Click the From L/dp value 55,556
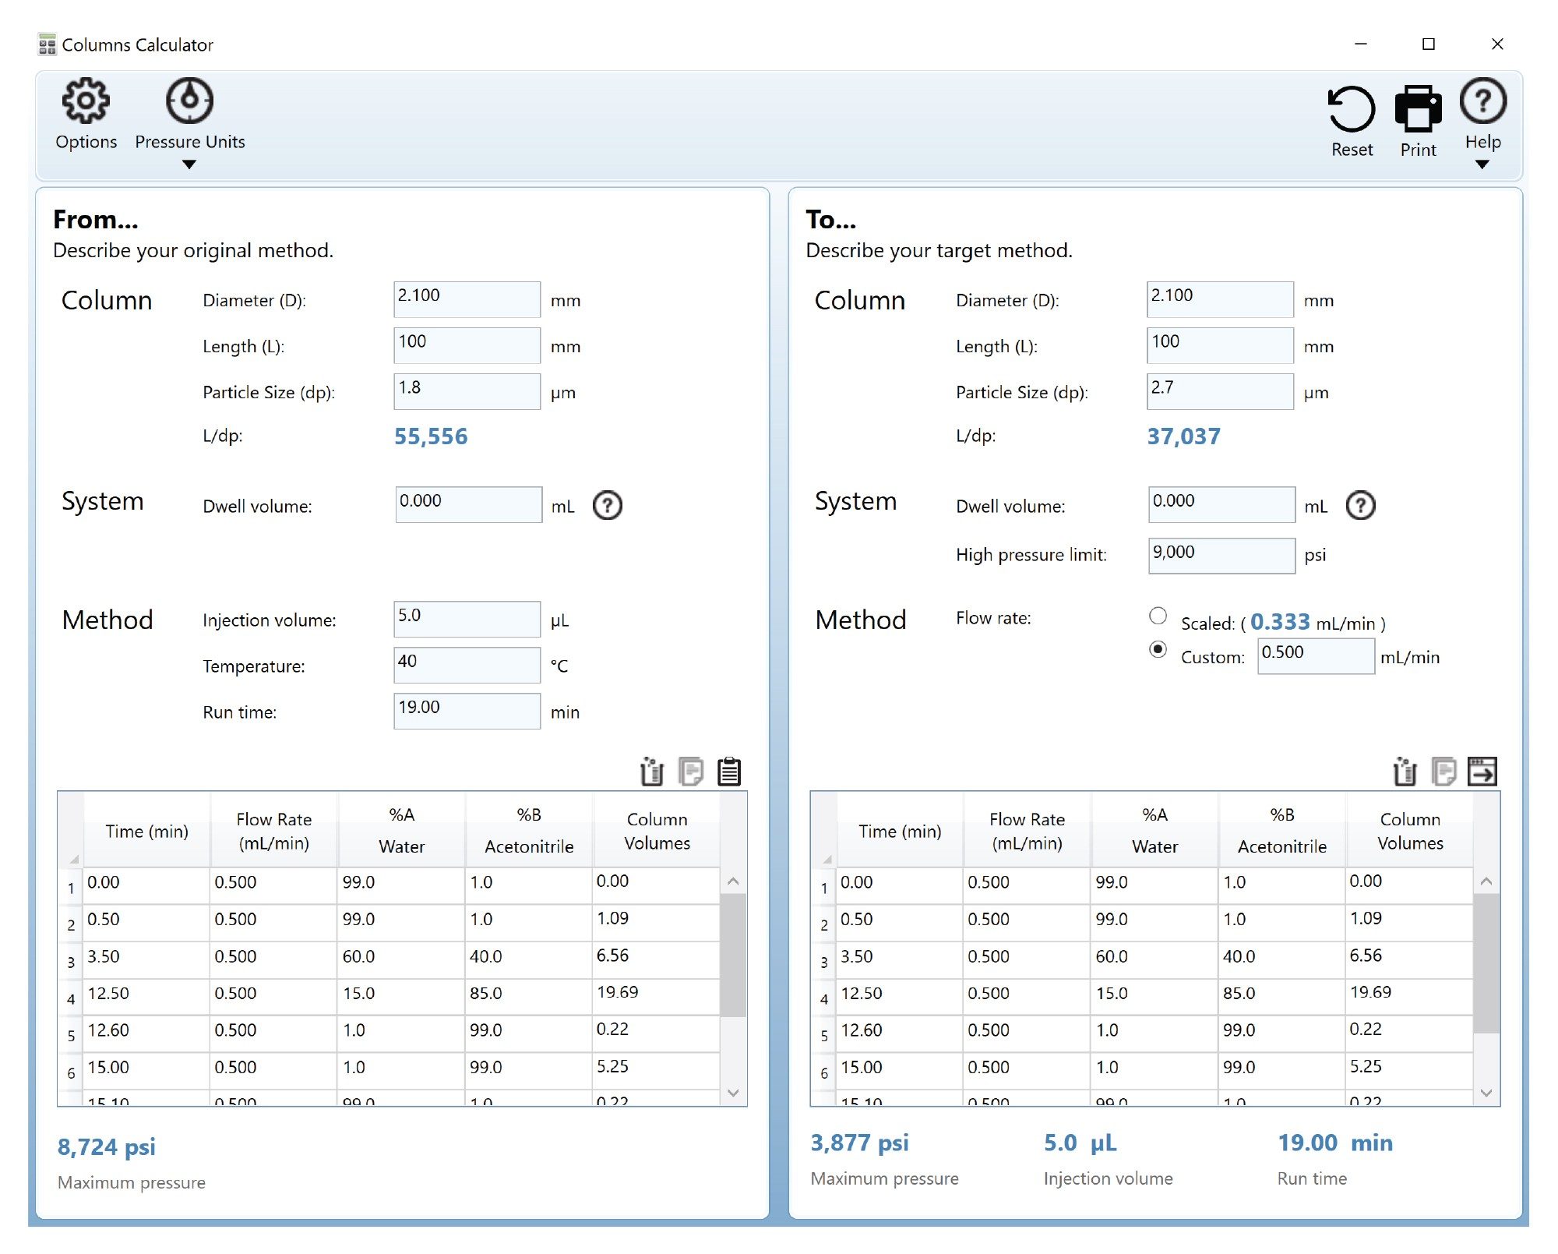The height and width of the screenshot is (1254, 1558). point(431,436)
